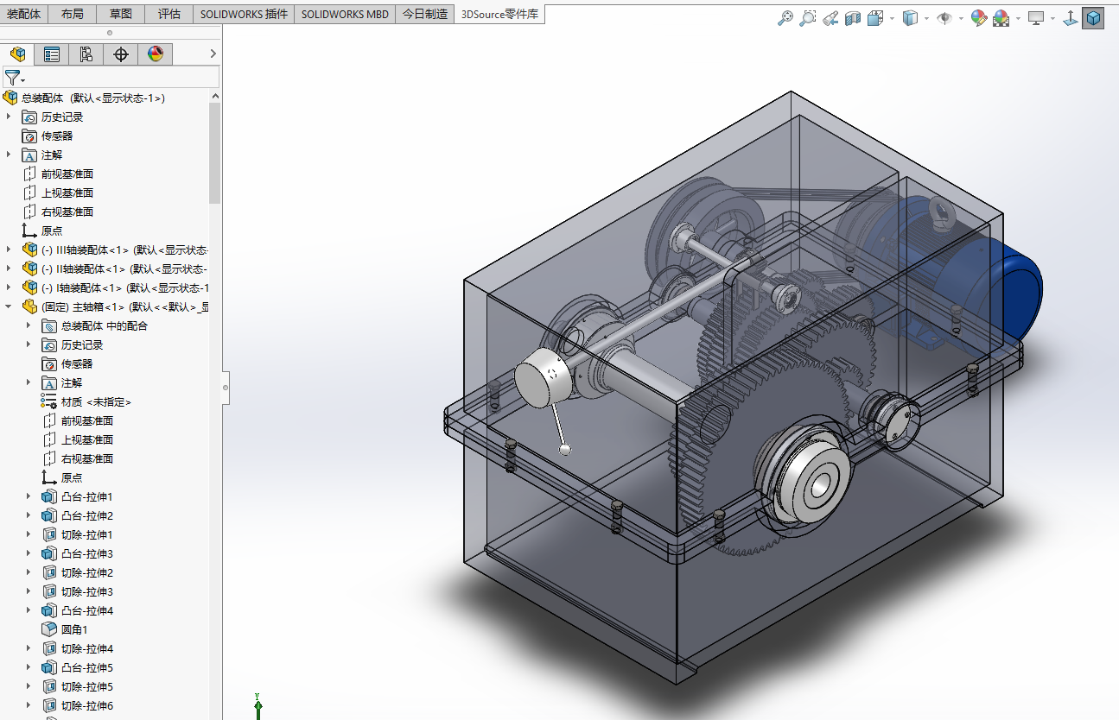The image size is (1119, 720).
Task: Open the DimXpertManager crosshair tab
Action: point(121,54)
